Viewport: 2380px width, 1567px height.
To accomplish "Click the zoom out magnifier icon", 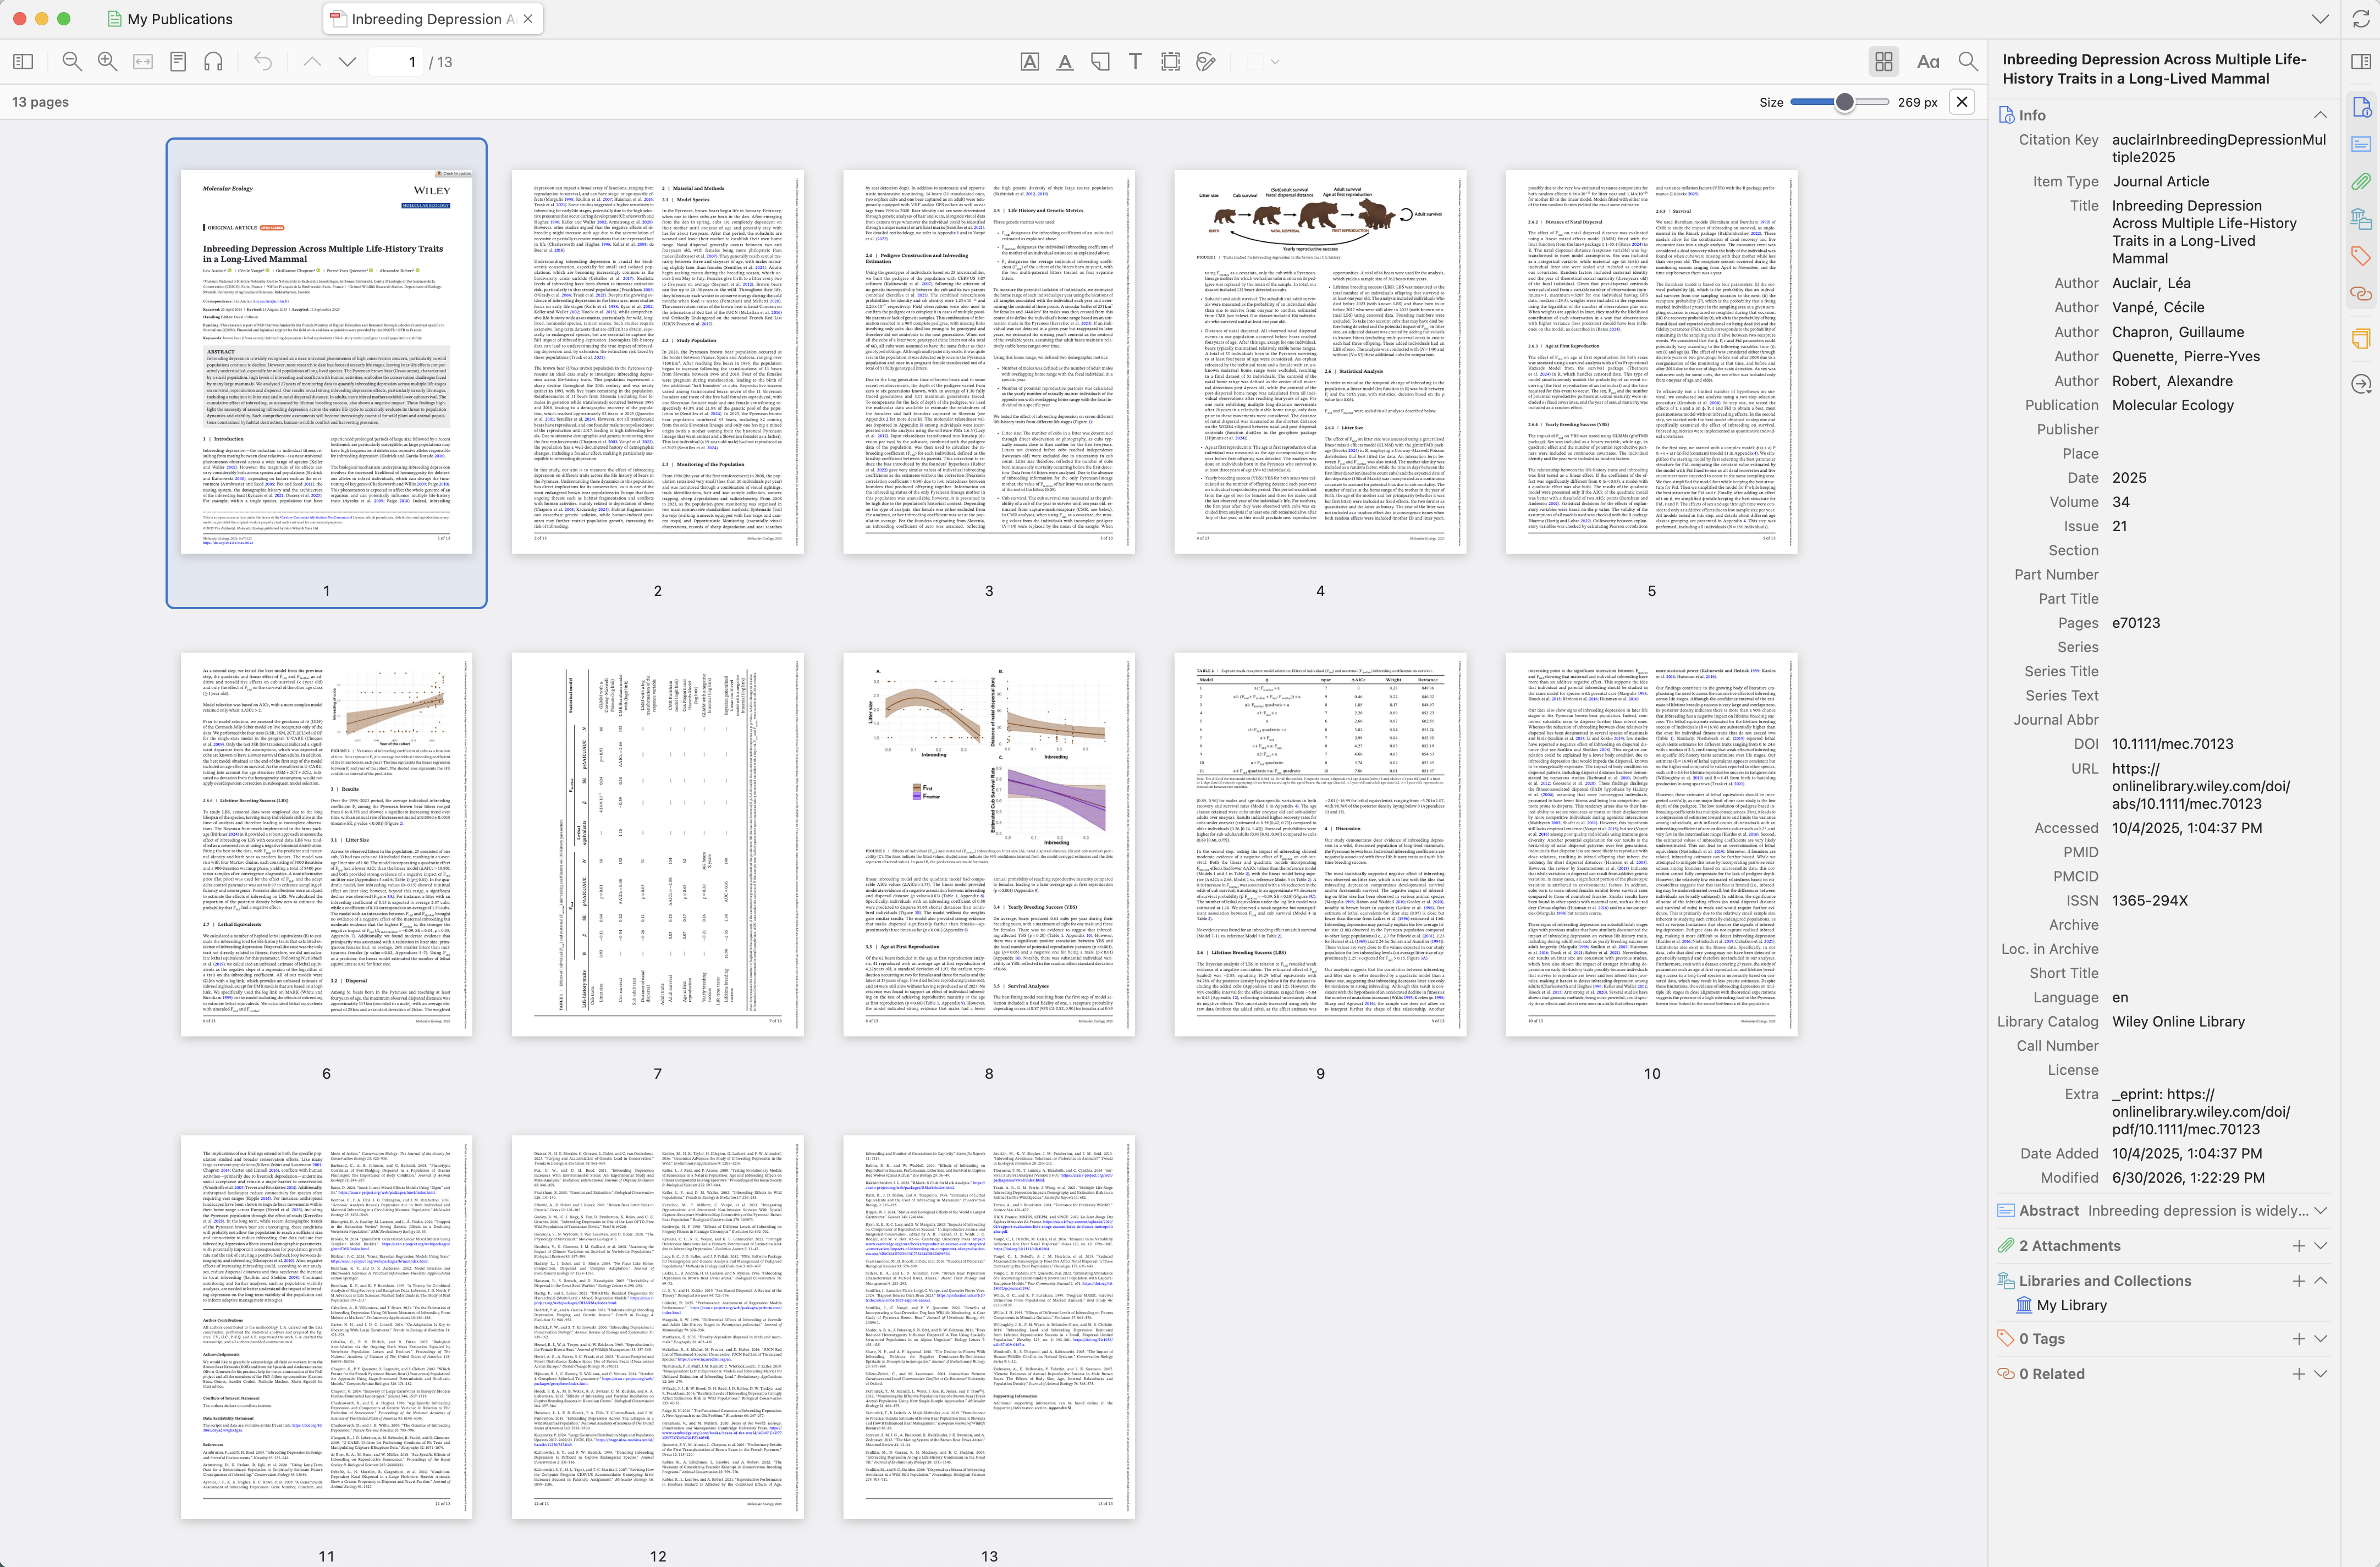I will [x=72, y=62].
